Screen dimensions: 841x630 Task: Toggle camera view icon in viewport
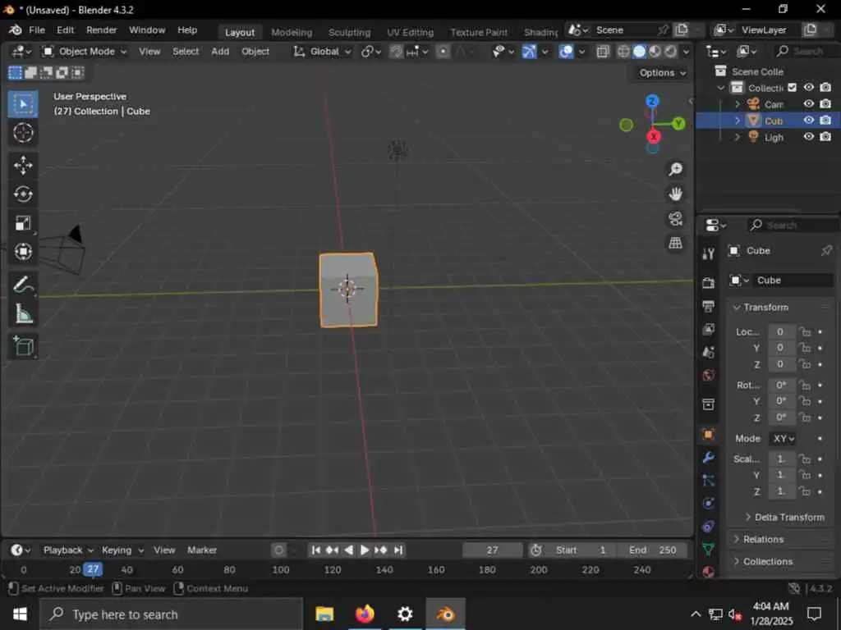coord(675,218)
